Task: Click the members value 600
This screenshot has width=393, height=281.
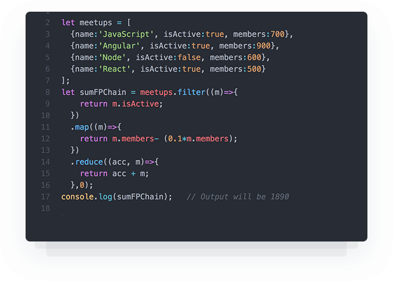Action: [254, 57]
